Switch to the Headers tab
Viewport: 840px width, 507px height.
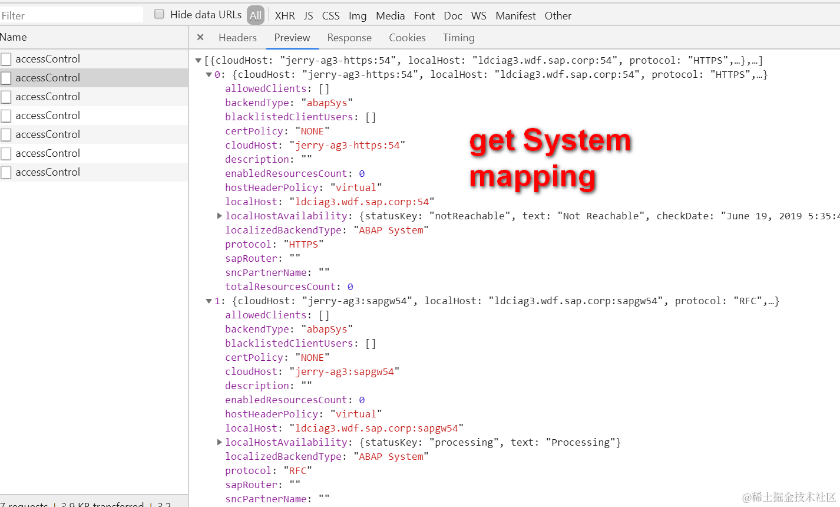pyautogui.click(x=237, y=38)
